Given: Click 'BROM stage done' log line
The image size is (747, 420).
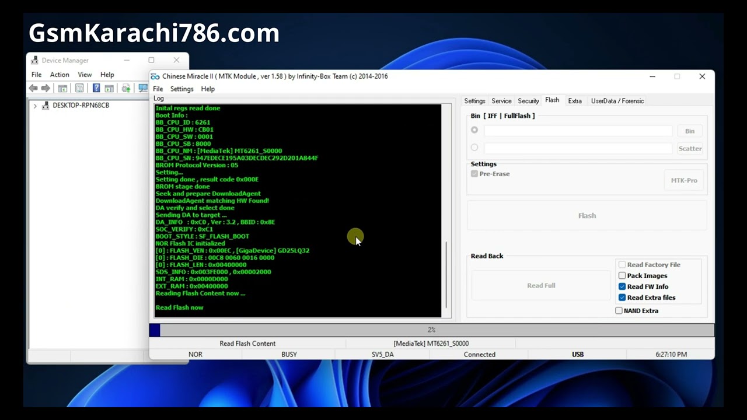Looking at the screenshot, I should [x=182, y=187].
